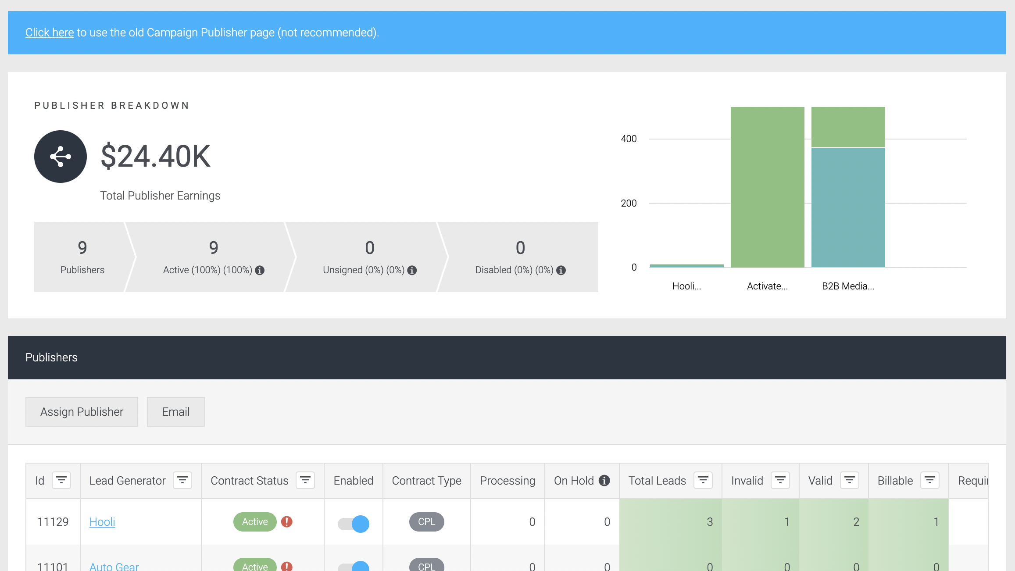Click the info icon beside Unsigned (0%)

(x=412, y=270)
